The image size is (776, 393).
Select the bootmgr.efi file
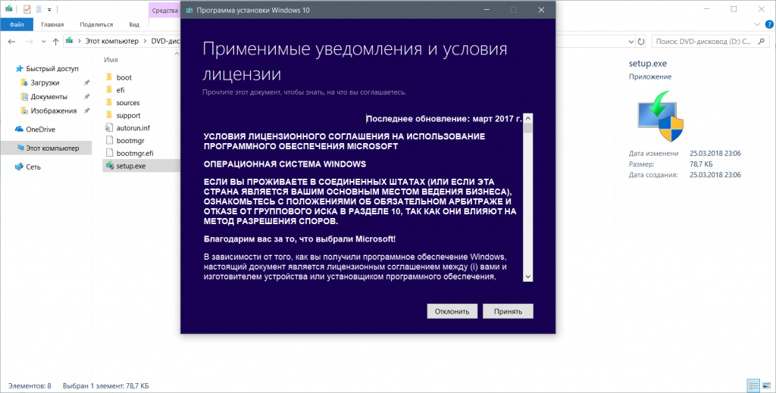tap(135, 153)
